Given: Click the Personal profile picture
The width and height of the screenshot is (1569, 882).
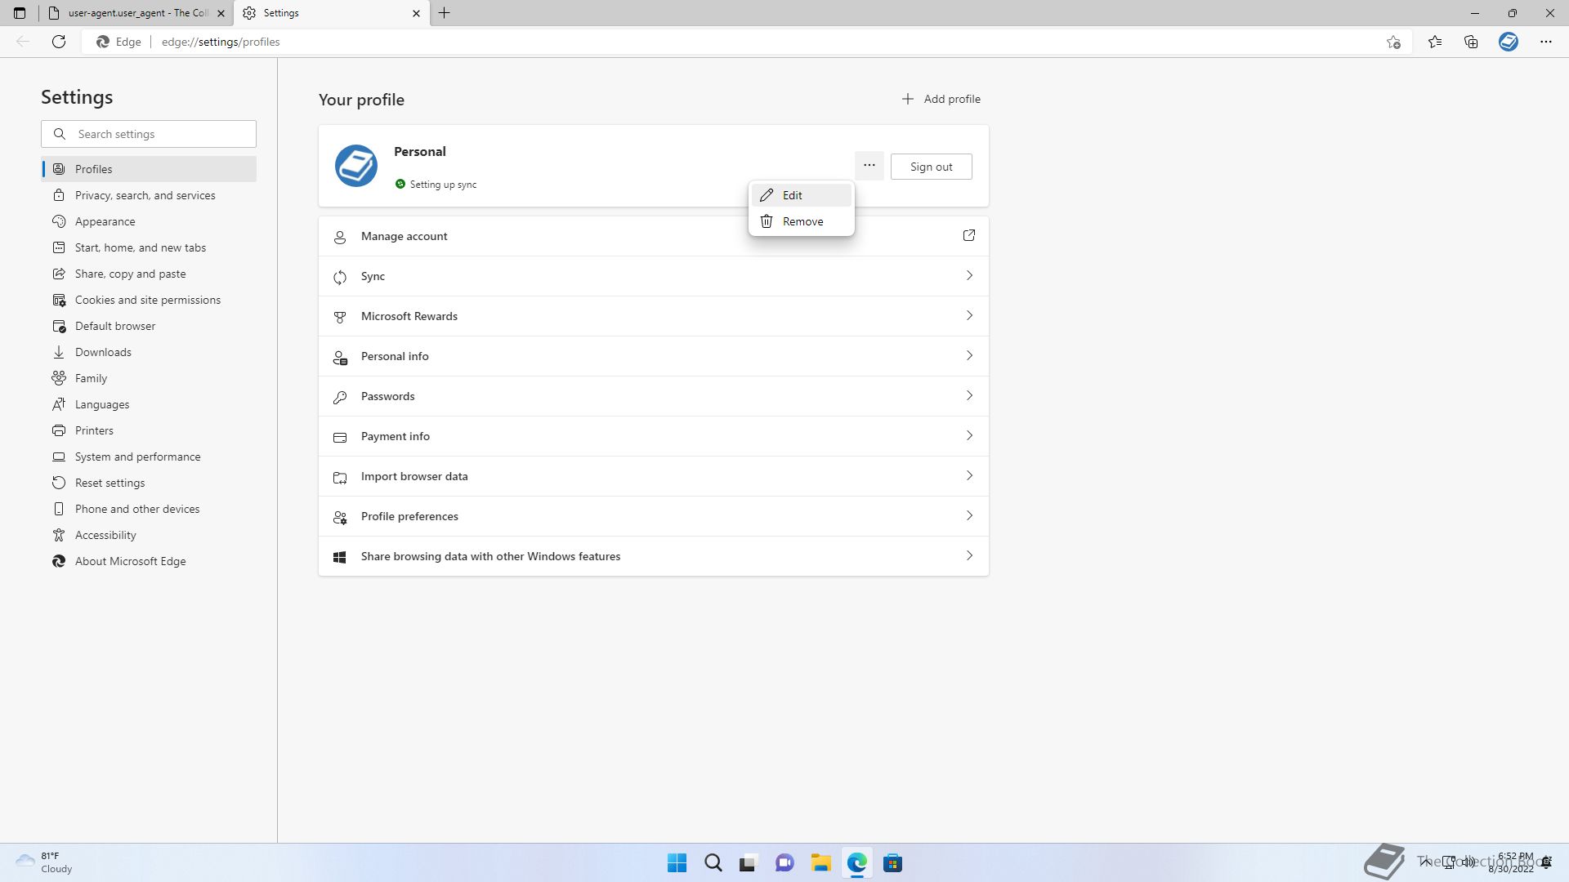Looking at the screenshot, I should [356, 166].
